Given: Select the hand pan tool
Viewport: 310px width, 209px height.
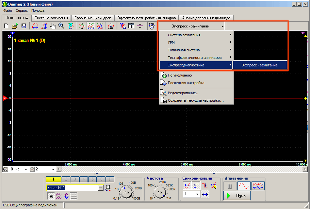Looking at the screenshot, I should [x=53, y=26].
